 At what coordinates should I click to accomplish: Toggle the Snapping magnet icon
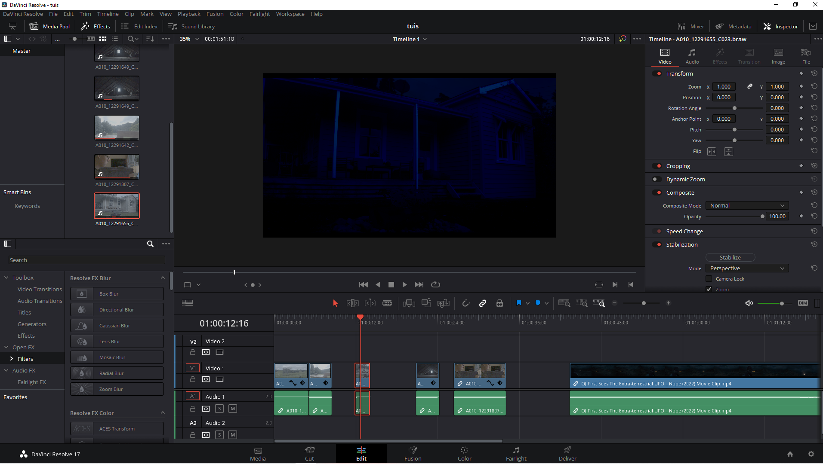pyautogui.click(x=466, y=303)
